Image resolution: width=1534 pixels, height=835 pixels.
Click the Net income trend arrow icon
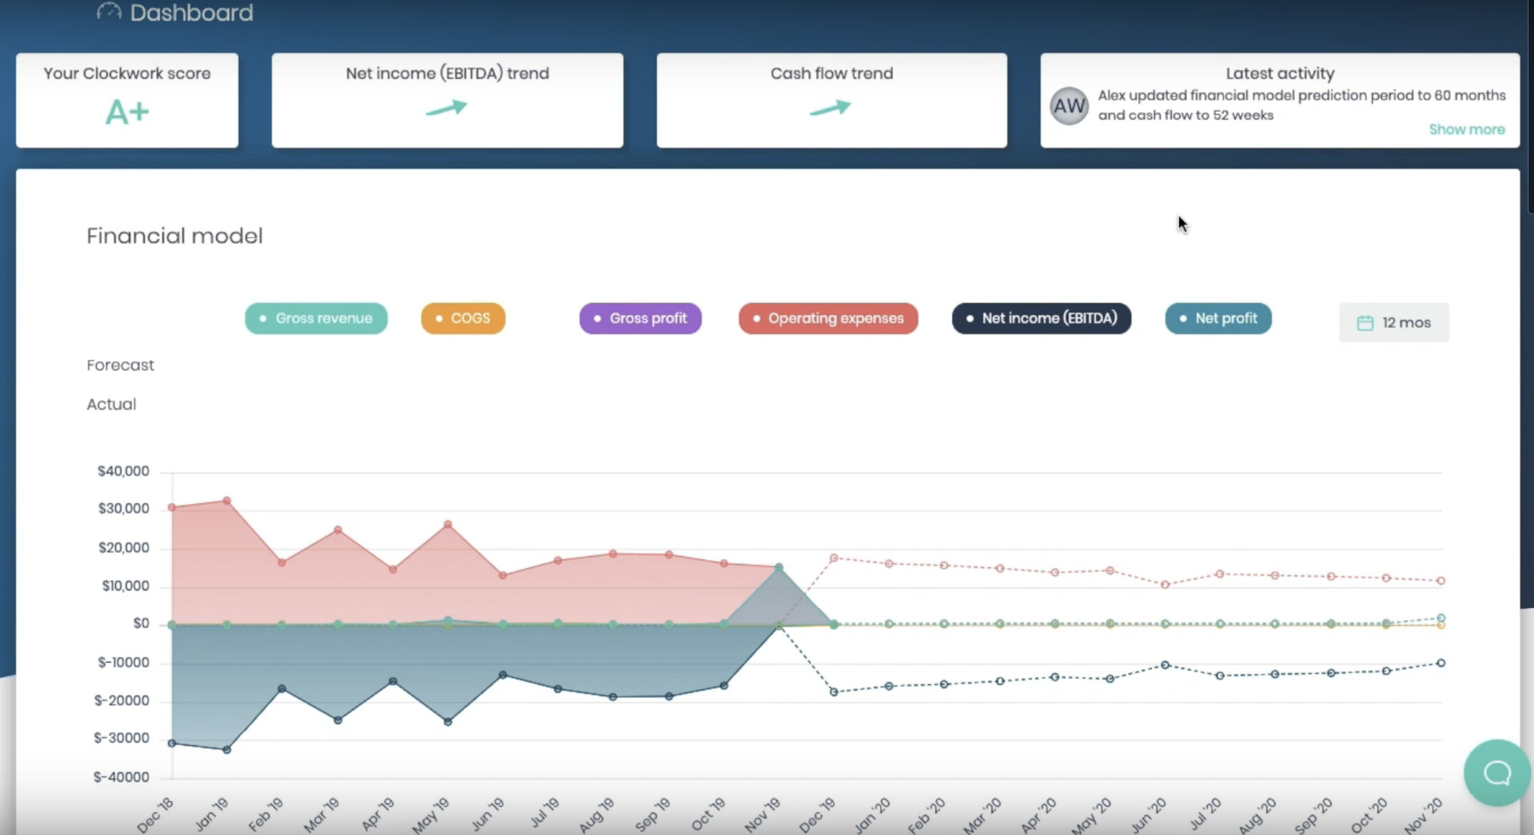pos(446,108)
